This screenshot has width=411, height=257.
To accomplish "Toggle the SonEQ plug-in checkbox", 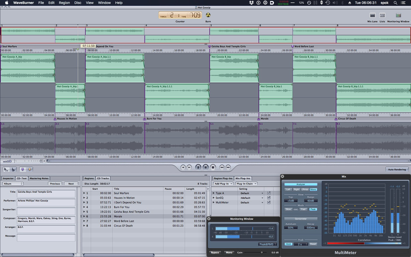I will coord(269,198).
